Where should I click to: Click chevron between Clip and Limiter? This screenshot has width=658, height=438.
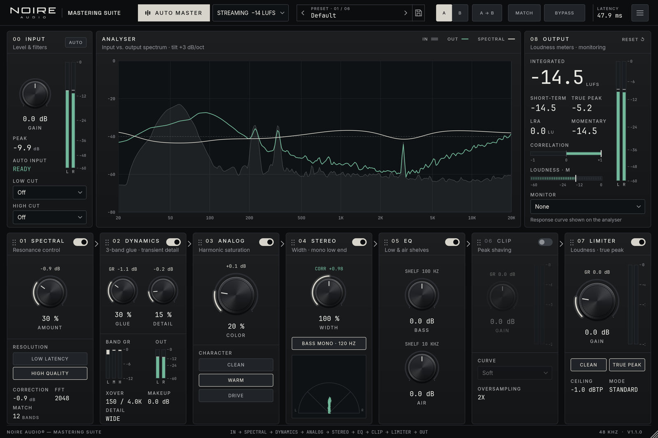[x=561, y=244]
